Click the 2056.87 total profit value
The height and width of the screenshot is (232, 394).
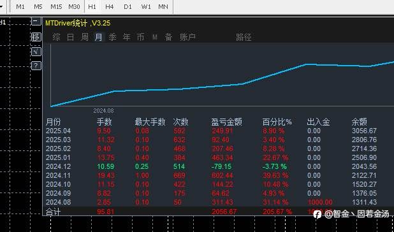(224, 212)
